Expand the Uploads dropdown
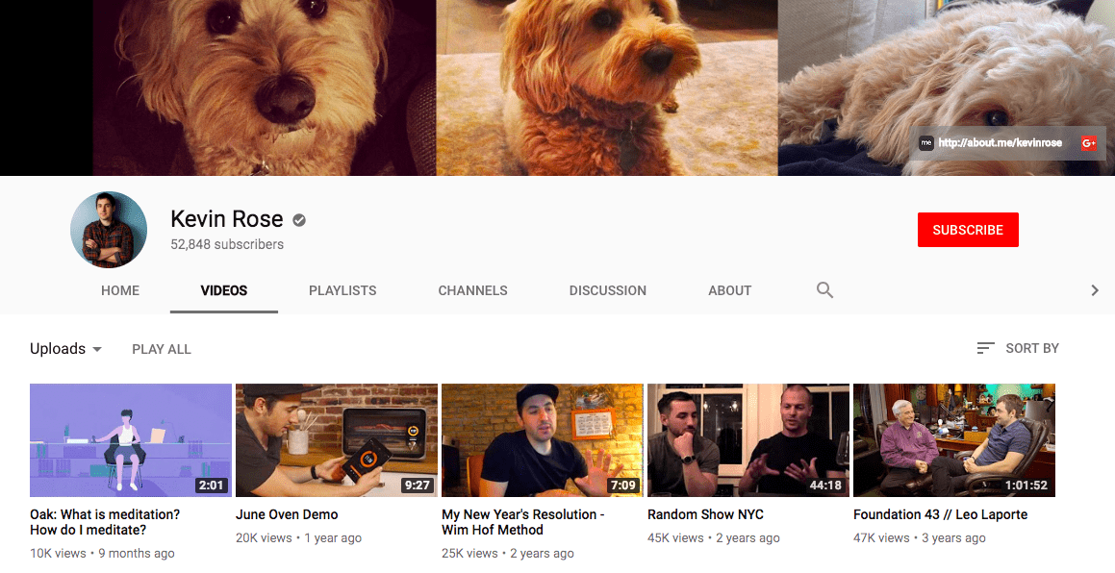Image resolution: width=1115 pixels, height=573 pixels. pyautogui.click(x=65, y=349)
